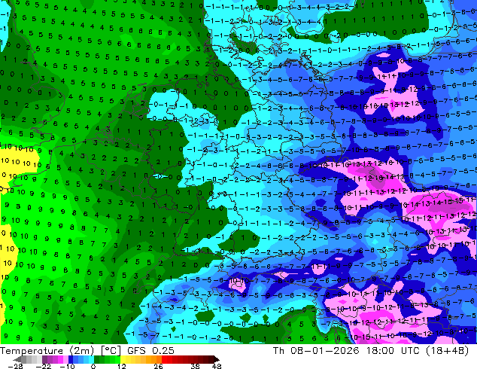Click the '-10' label under the color legend
This screenshot has width=477, height=369.
pyautogui.click(x=67, y=366)
